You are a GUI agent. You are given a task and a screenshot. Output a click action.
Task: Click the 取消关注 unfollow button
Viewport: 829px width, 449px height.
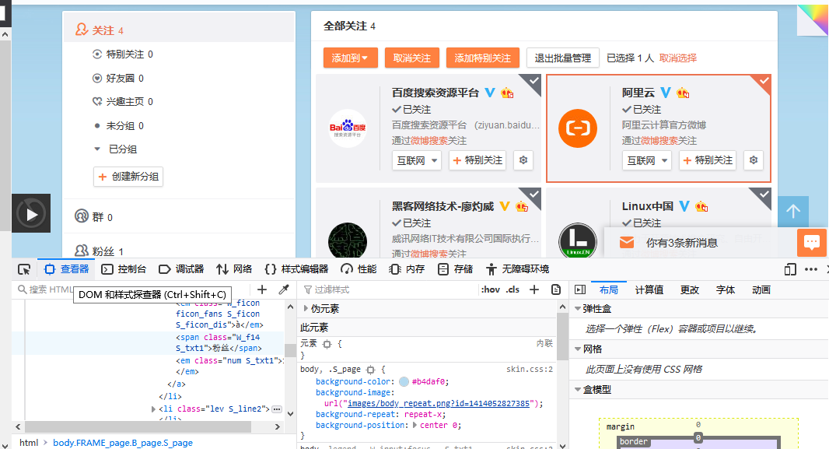coord(412,58)
